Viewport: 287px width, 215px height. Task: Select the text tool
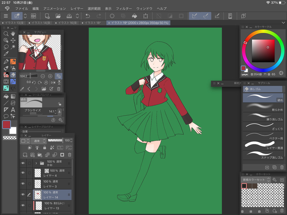(x=13, y=110)
